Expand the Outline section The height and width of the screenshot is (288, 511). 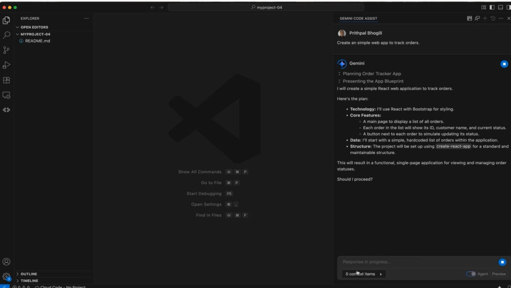pyautogui.click(x=29, y=274)
